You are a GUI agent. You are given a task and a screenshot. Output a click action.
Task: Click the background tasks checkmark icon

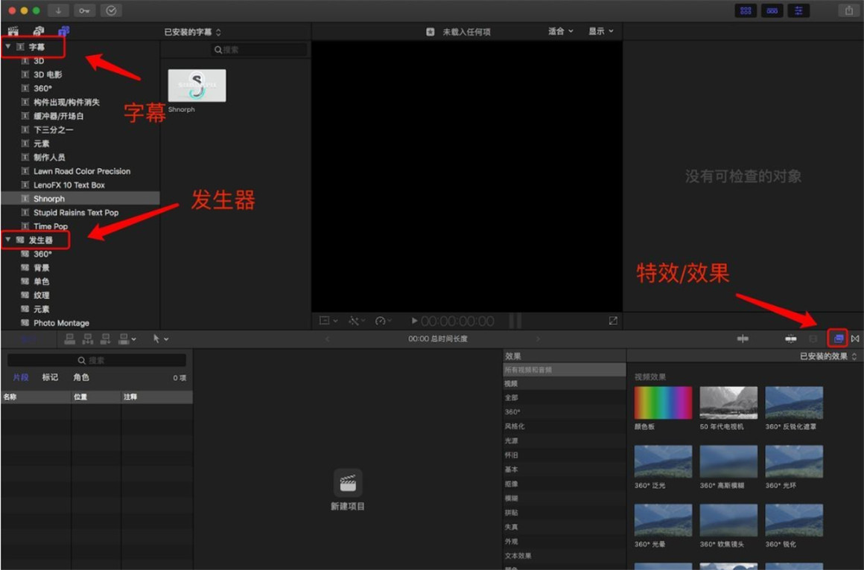[x=111, y=10]
